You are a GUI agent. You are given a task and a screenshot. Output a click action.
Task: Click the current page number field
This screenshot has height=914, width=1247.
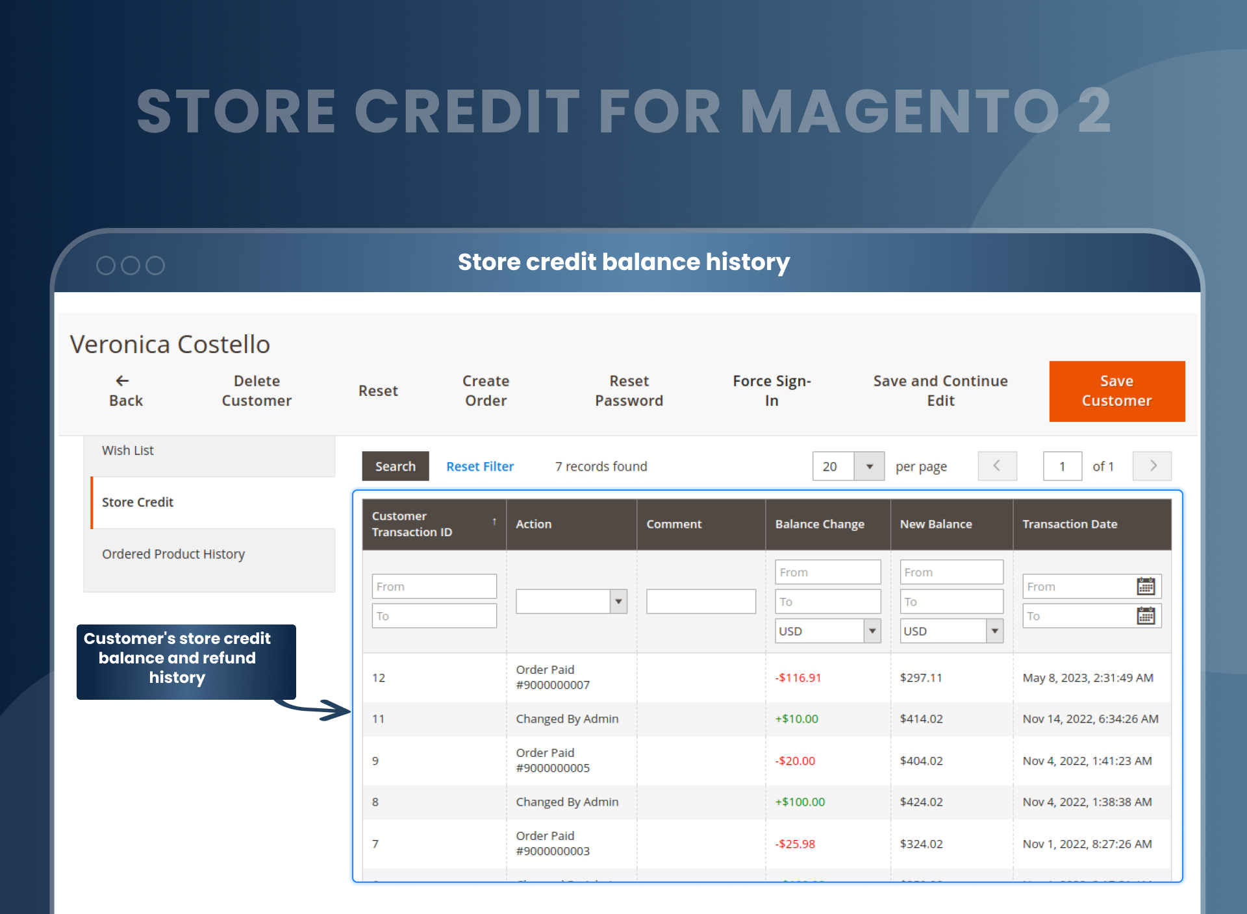pos(1063,466)
